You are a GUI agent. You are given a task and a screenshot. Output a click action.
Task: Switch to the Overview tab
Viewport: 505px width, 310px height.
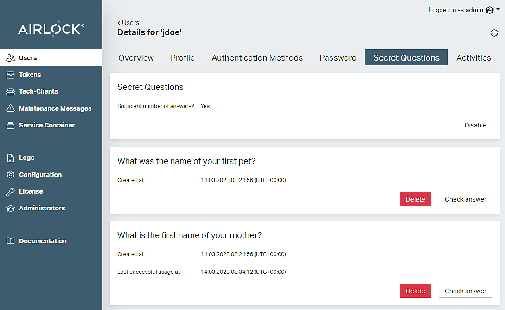tap(136, 58)
